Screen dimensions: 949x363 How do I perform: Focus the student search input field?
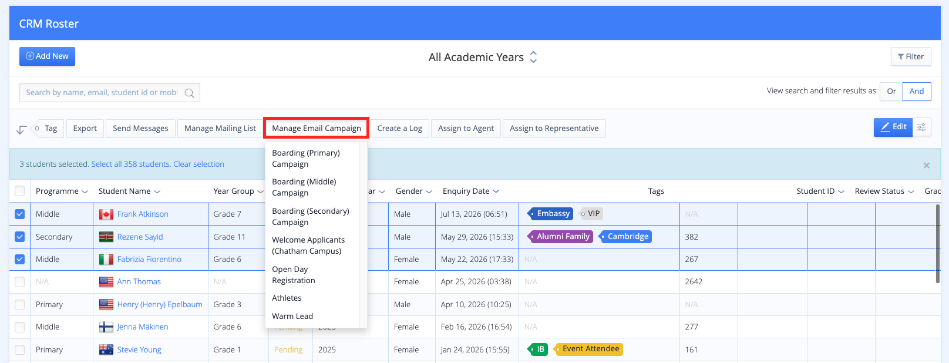102,93
